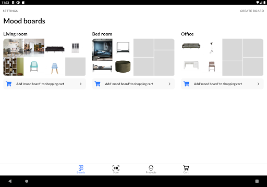Tap the Living room shopping cart icon

tap(9, 84)
